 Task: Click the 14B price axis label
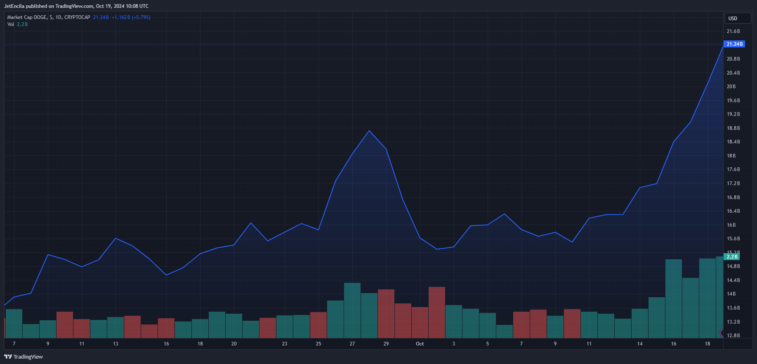731,294
